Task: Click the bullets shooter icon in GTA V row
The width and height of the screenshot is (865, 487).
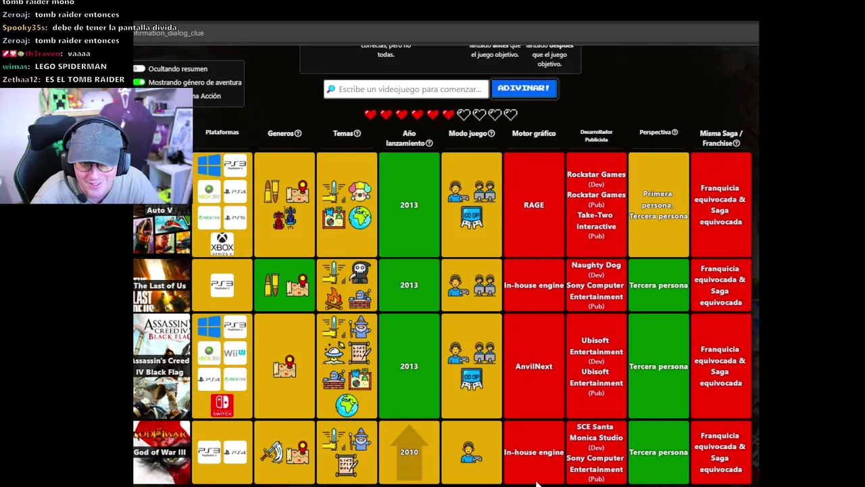Action: pyautogui.click(x=272, y=191)
